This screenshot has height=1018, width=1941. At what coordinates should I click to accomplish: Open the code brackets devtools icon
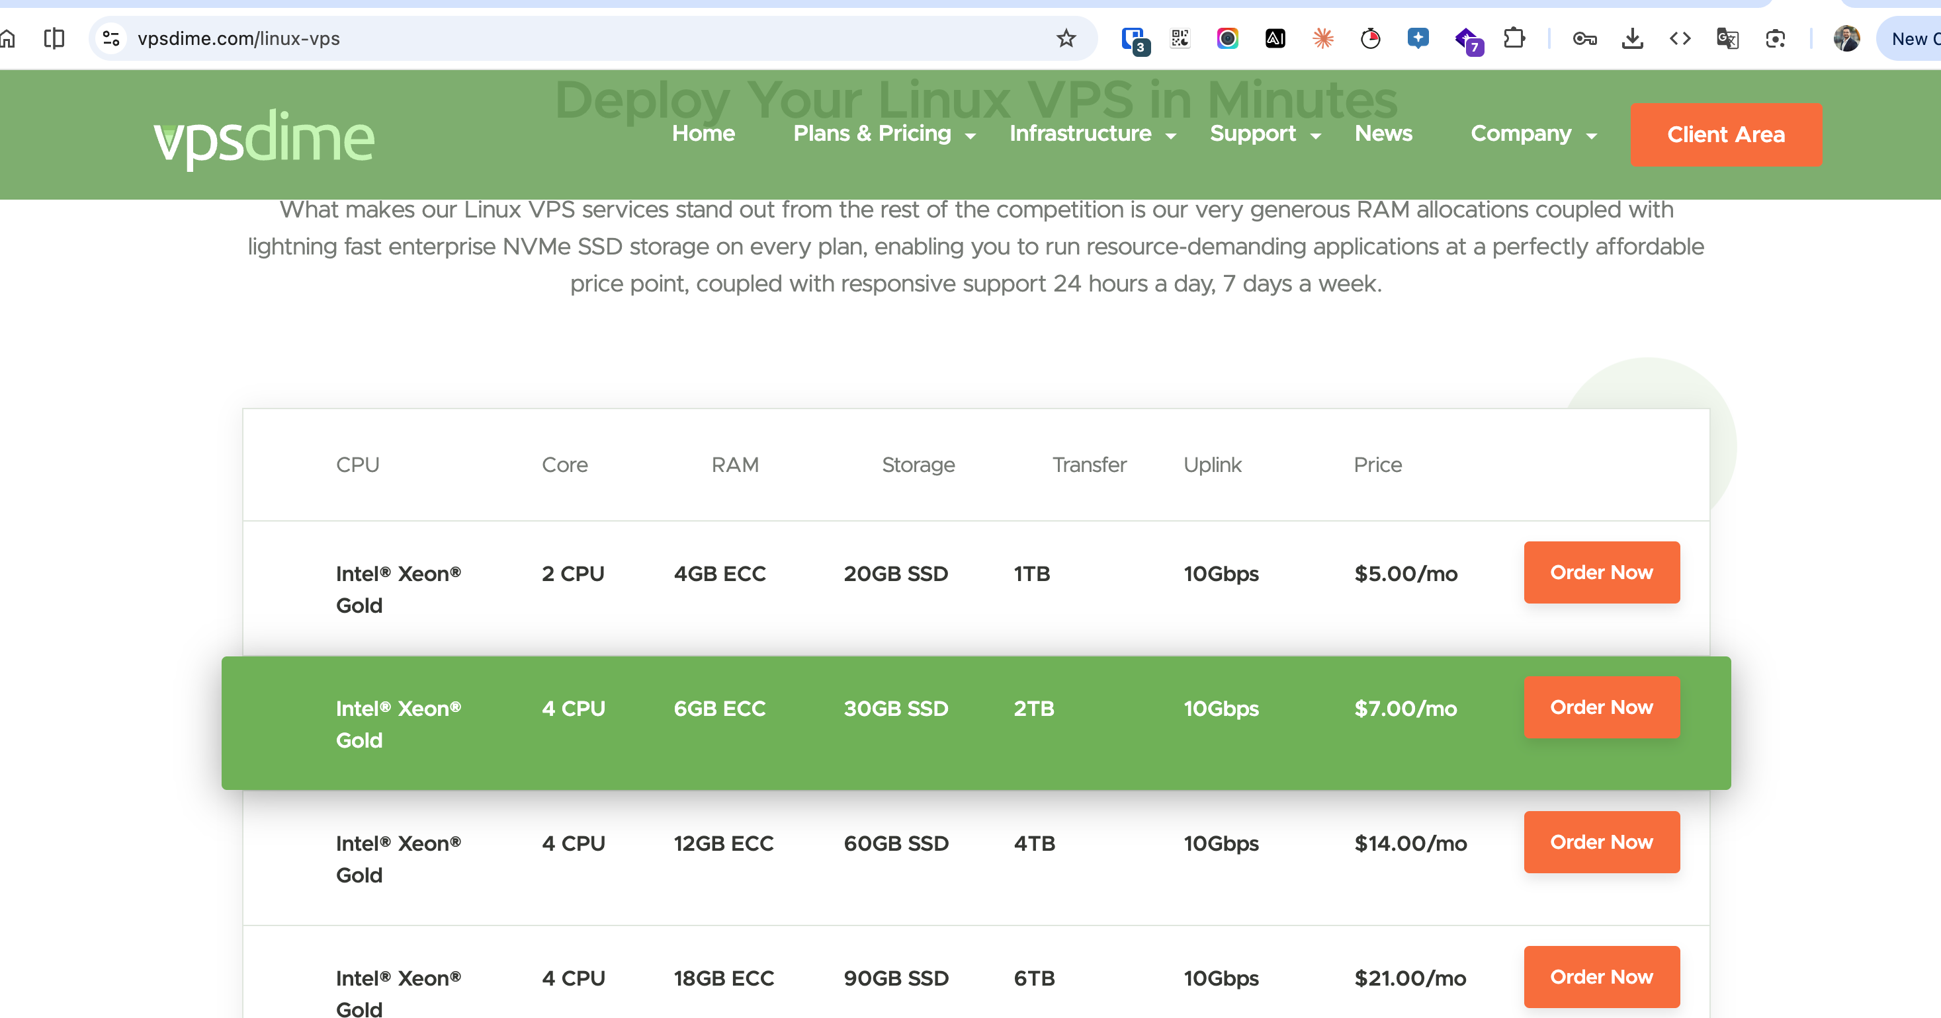(1680, 38)
